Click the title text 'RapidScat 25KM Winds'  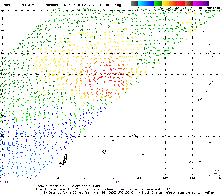(22, 5)
